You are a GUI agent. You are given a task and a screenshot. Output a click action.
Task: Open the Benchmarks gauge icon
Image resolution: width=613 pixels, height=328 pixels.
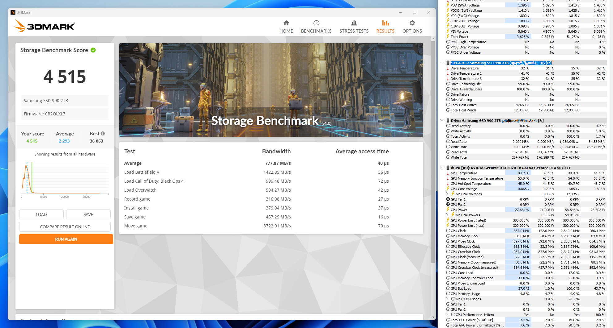(x=316, y=23)
